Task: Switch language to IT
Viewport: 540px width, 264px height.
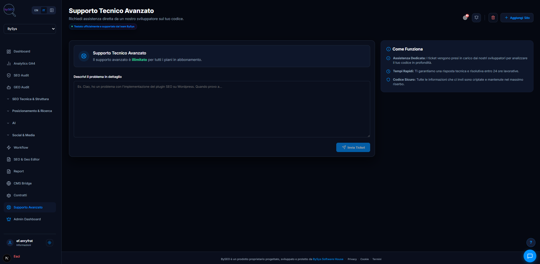Action: tap(44, 10)
